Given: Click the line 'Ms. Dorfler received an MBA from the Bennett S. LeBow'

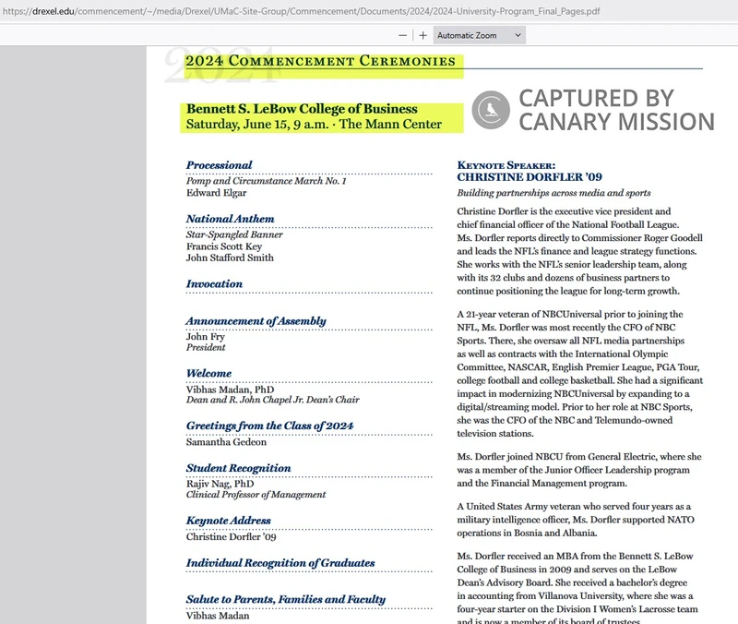Looking at the screenshot, I should click(x=575, y=557).
